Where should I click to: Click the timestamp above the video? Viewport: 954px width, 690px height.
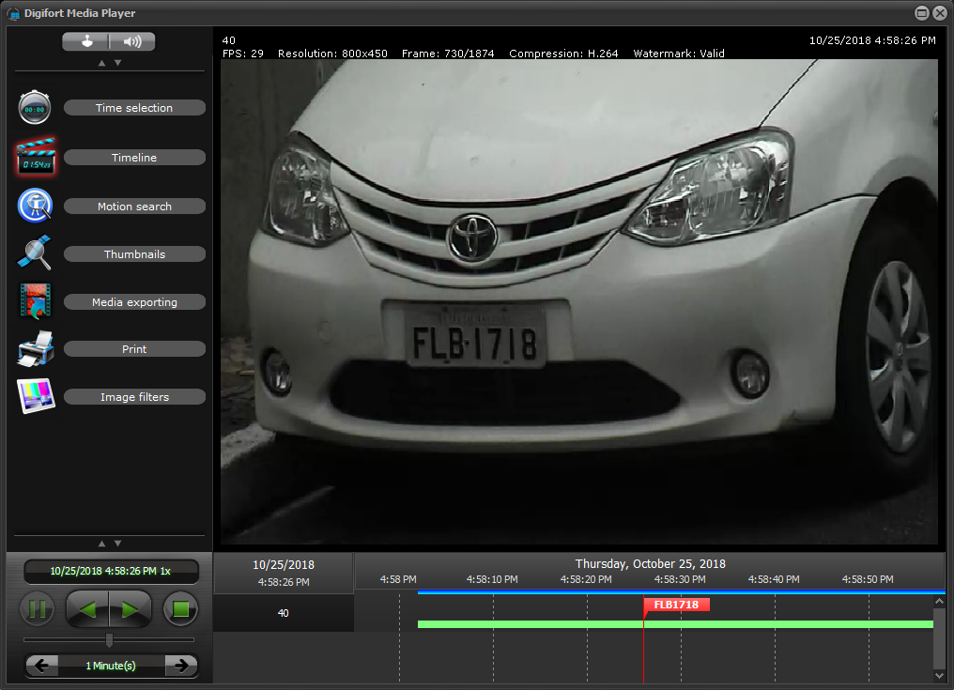point(872,40)
